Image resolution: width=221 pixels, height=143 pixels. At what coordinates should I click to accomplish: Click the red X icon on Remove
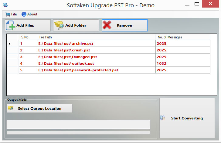pos(107,25)
